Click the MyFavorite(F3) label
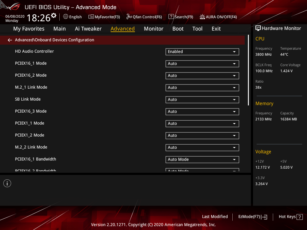Image resolution: width=307 pixels, height=230 pixels. (x=107, y=17)
